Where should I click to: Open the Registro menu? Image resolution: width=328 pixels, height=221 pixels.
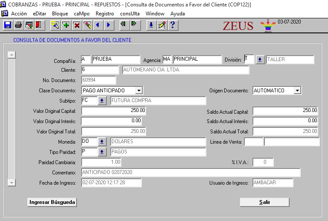(105, 14)
